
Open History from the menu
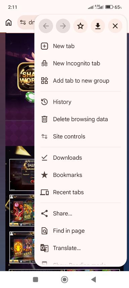pyautogui.click(x=80, y=102)
